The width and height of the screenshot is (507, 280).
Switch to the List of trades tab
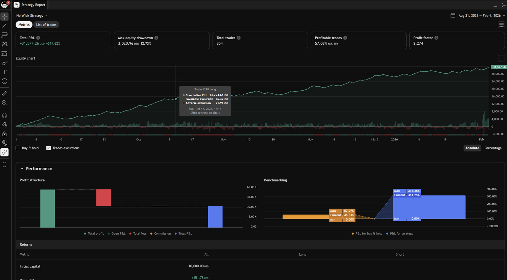[46, 25]
